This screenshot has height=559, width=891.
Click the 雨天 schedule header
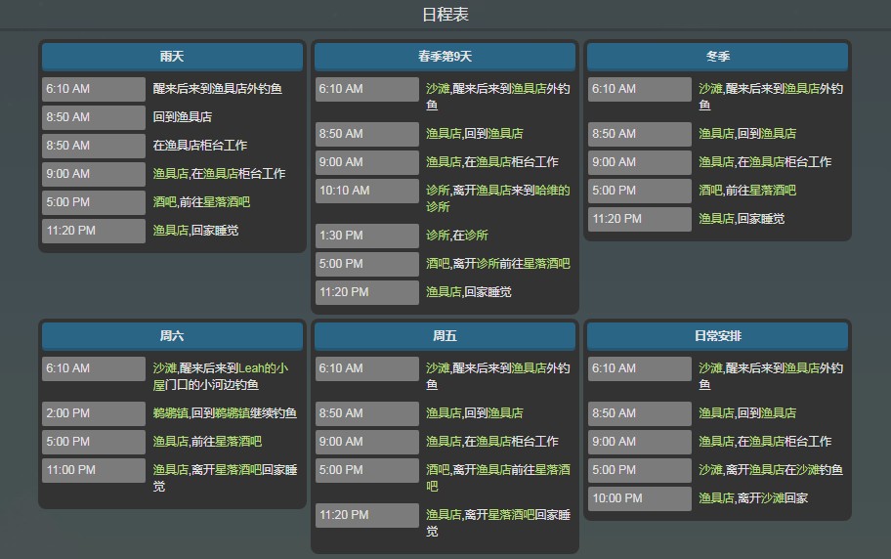[172, 57]
